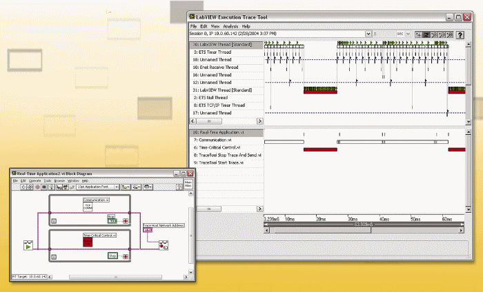Select the cursor tool in Execution Trace toolbar

pos(419,34)
